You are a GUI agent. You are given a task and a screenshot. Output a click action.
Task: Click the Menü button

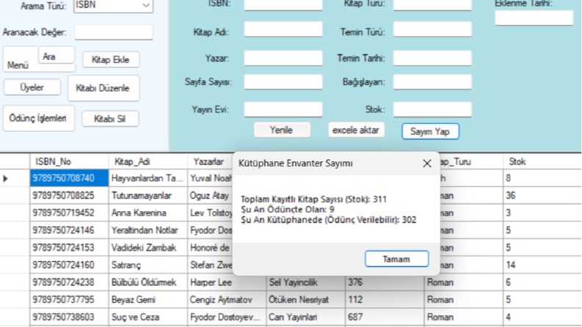tap(18, 65)
